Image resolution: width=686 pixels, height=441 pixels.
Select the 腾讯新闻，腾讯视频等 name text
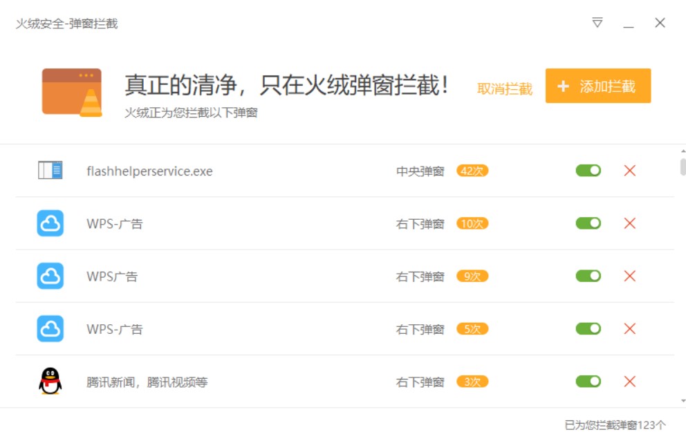[x=147, y=382]
